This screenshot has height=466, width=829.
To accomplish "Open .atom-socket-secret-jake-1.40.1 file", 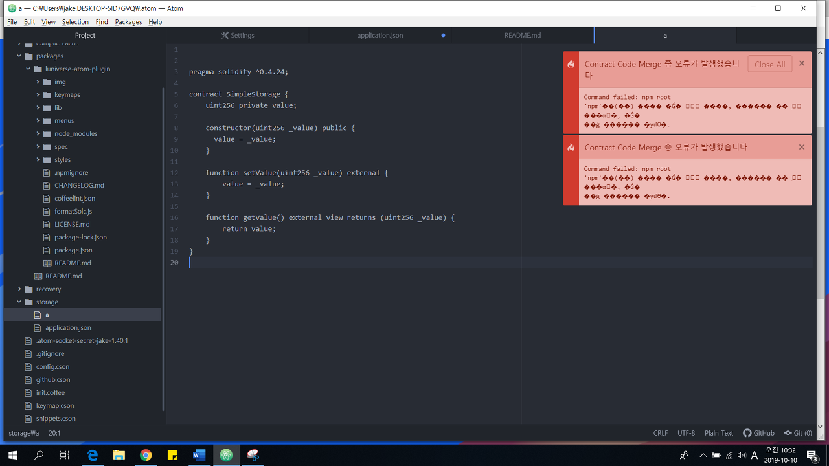I will [x=82, y=340].
